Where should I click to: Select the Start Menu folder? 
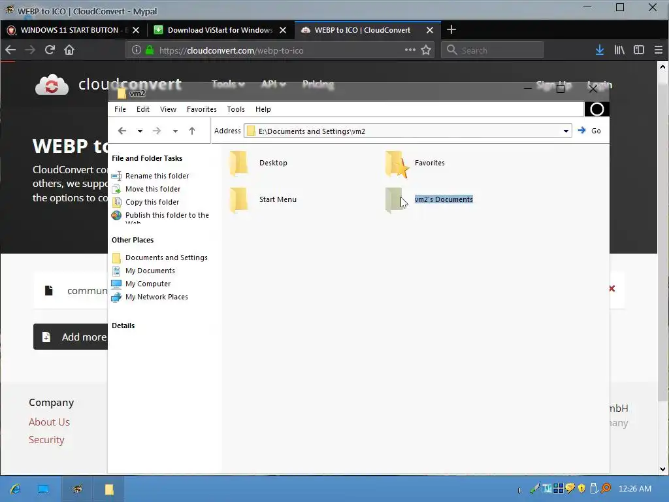click(263, 199)
